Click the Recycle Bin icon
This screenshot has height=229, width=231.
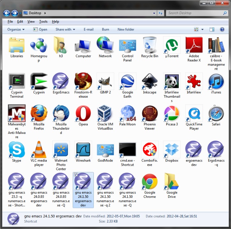point(150,45)
